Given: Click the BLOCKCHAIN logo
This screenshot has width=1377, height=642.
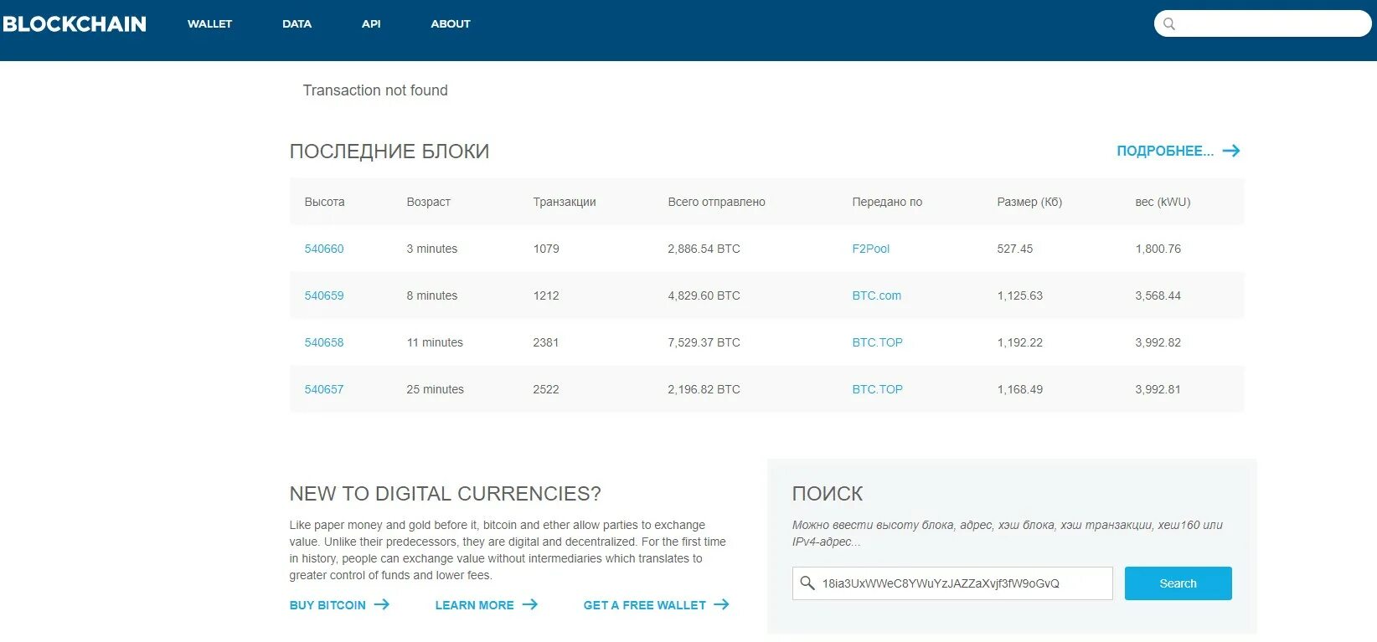Looking at the screenshot, I should tap(75, 24).
